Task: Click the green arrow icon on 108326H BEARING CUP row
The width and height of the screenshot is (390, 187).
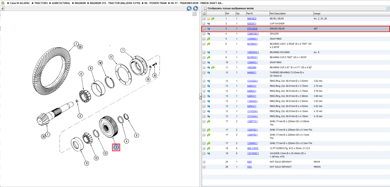Action: pos(213,67)
